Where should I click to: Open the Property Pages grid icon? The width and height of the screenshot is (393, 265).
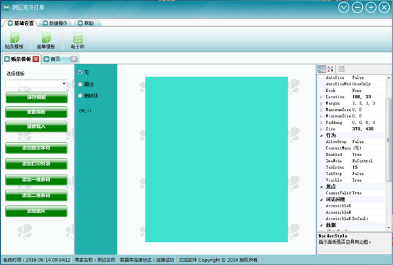341,69
